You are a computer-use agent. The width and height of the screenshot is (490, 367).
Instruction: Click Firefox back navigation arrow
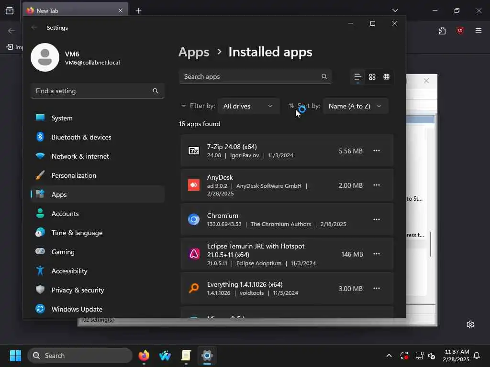click(x=11, y=31)
